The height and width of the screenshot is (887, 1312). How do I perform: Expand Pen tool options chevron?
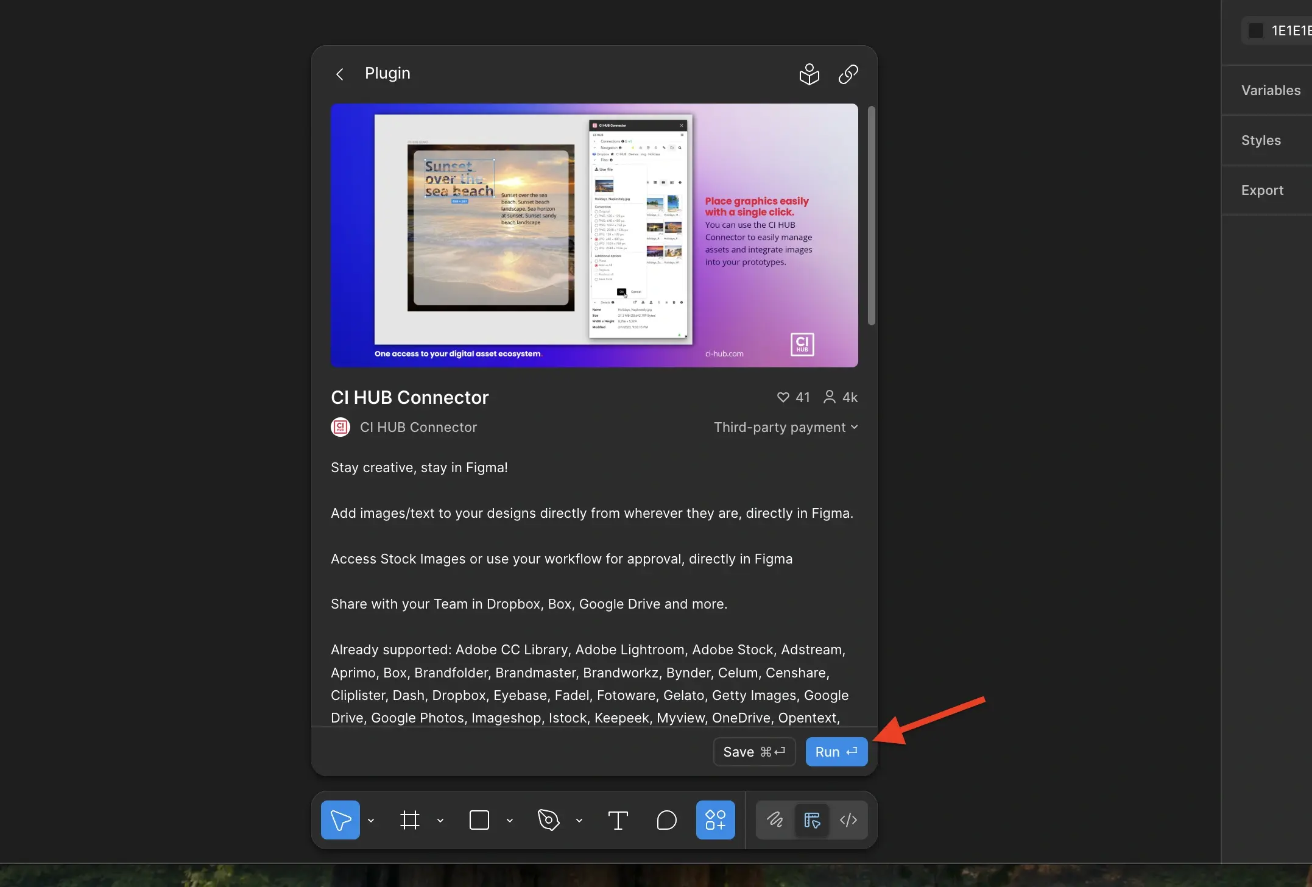(x=579, y=821)
